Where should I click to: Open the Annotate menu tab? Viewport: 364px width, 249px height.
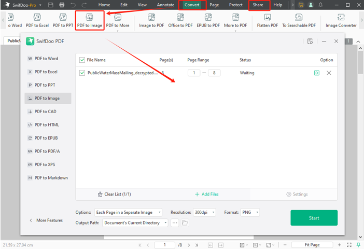click(165, 5)
